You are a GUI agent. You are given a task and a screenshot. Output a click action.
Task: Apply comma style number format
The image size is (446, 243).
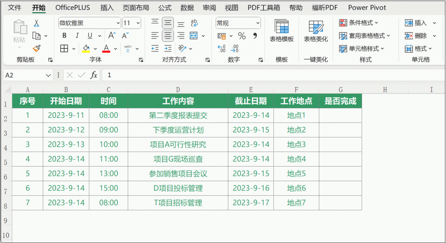pos(255,36)
